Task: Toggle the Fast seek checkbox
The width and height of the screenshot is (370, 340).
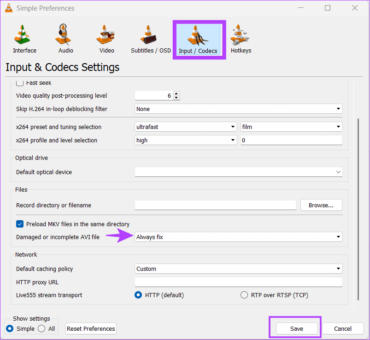Action: point(20,83)
